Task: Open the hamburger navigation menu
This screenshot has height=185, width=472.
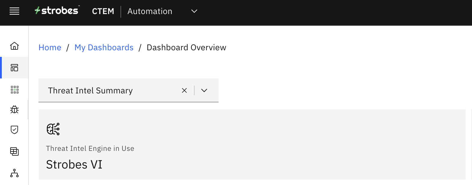Action: (x=14, y=11)
